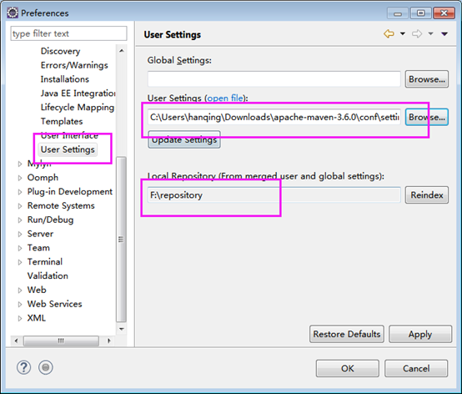The width and height of the screenshot is (462, 394).
Task: Open the User Settings view menu triangle
Action: click(x=444, y=34)
